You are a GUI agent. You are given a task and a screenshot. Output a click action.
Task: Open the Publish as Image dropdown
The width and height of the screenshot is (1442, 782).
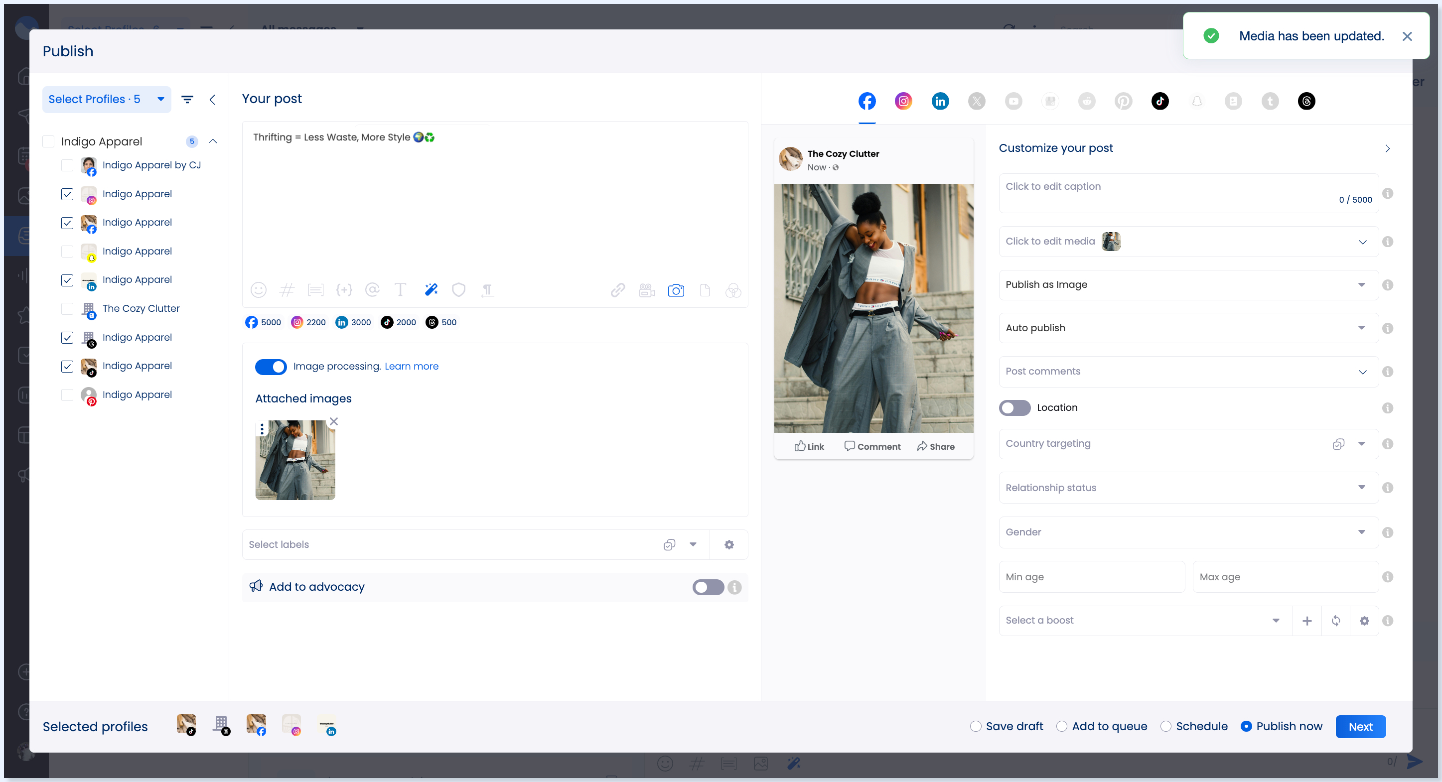(x=1188, y=285)
